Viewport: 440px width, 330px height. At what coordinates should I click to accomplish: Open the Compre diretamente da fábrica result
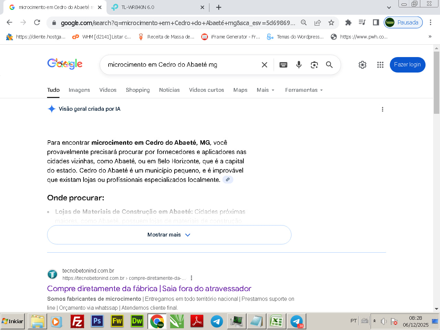[x=149, y=288]
